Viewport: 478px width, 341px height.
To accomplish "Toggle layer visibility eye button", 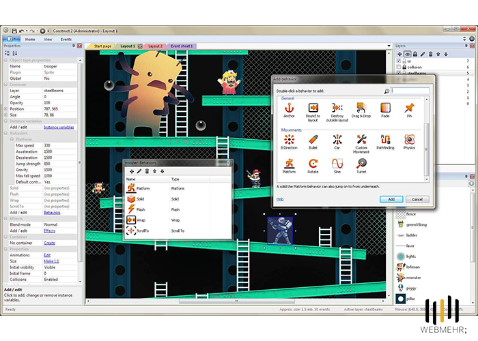I will pyautogui.click(x=407, y=54).
